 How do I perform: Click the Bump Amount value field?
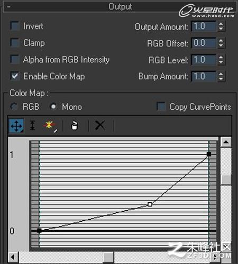[x=204, y=77]
